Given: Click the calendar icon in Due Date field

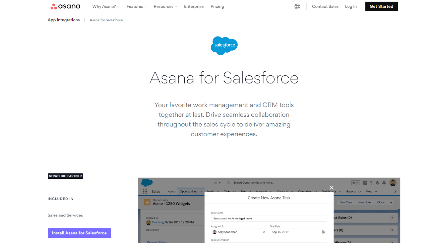Looking at the screenshot, I should click(x=323, y=232).
